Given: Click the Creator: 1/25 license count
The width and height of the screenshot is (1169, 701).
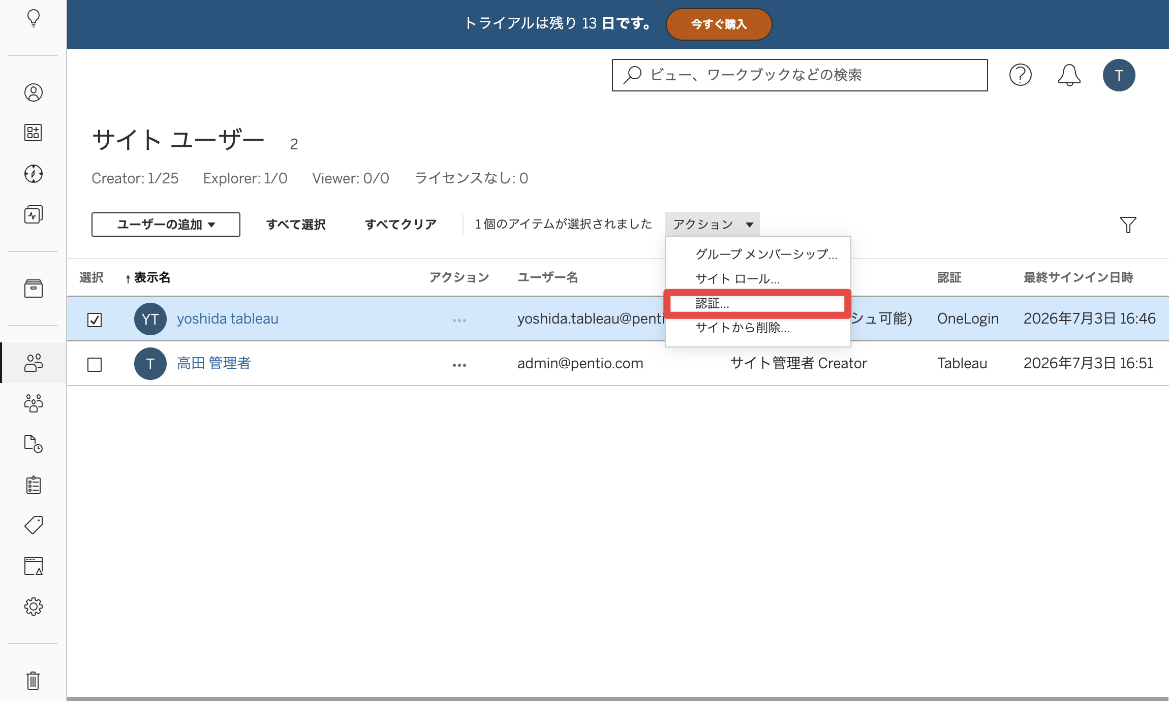Looking at the screenshot, I should click(x=135, y=178).
